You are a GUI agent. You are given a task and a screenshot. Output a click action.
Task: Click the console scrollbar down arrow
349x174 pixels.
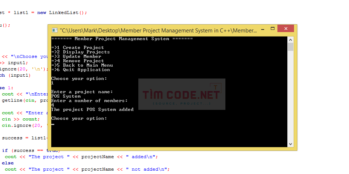click(x=290, y=144)
